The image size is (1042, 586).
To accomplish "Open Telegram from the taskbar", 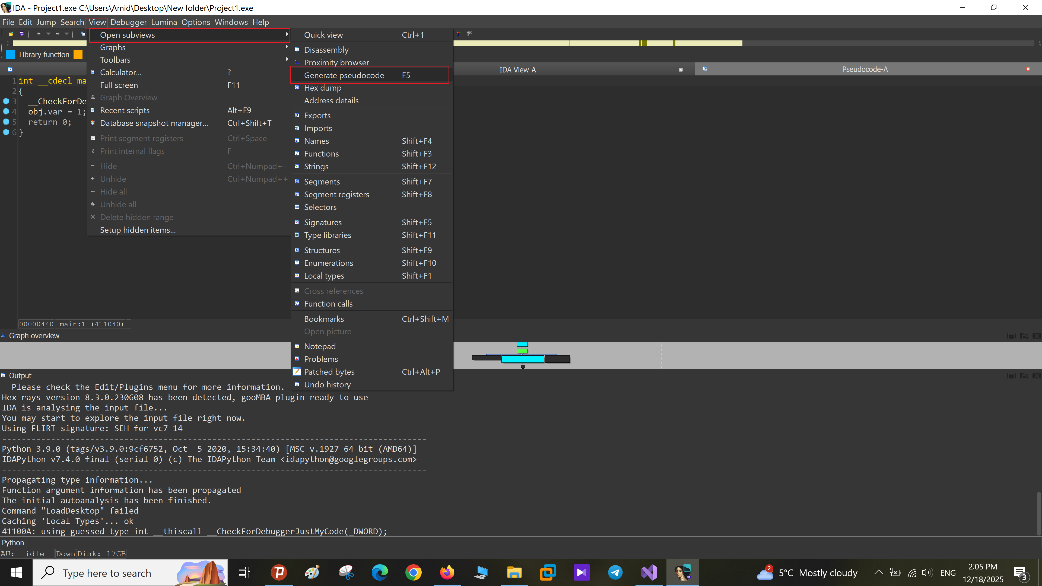I will 615,573.
